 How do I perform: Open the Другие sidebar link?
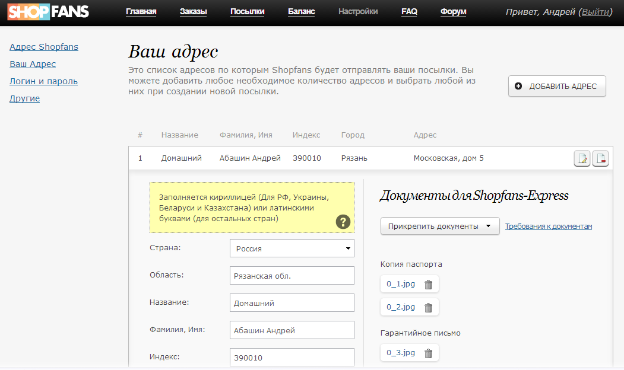[24, 98]
